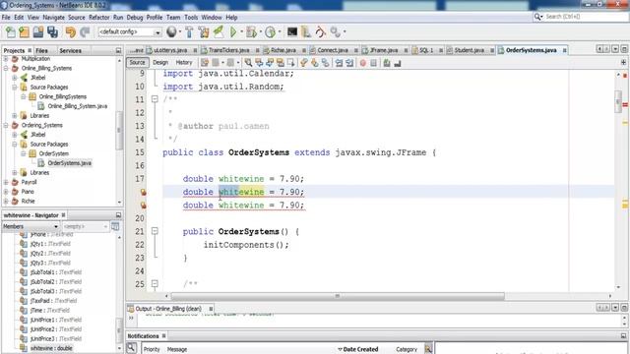
Task: Open the Debug menu
Action: tap(135, 18)
